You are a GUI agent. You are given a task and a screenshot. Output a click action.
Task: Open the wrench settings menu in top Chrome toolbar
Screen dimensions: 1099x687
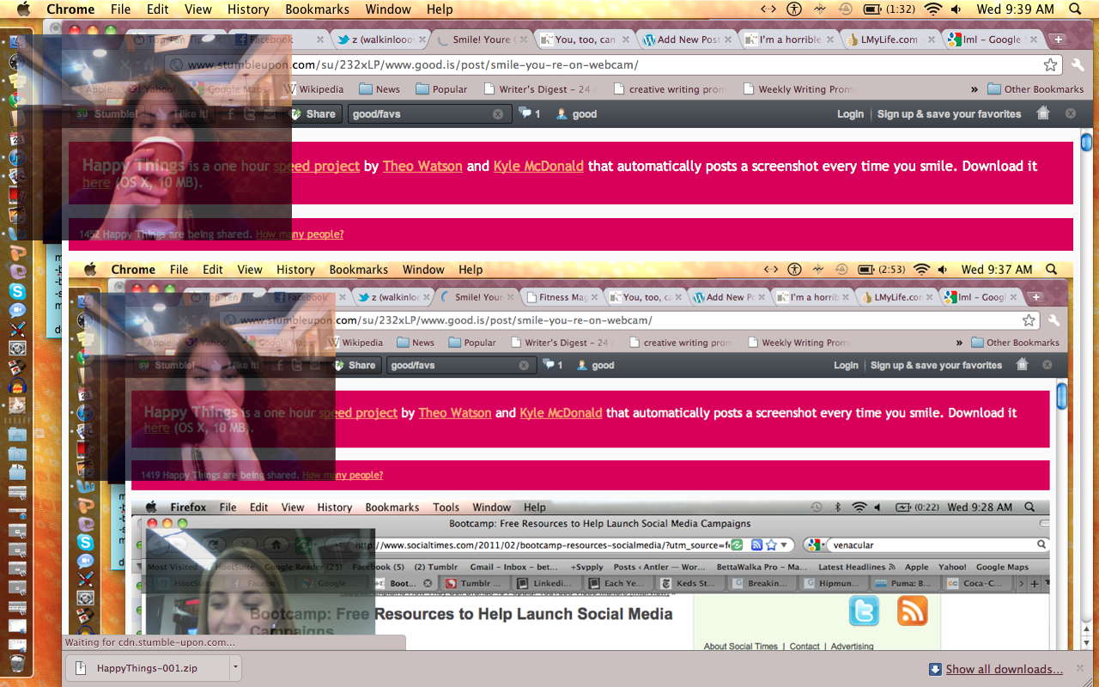coord(1078,65)
